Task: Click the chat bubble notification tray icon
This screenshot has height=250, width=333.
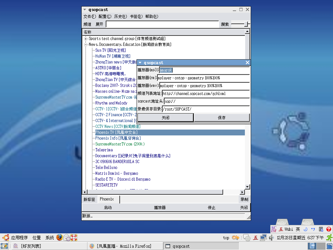Action: click(x=246, y=237)
